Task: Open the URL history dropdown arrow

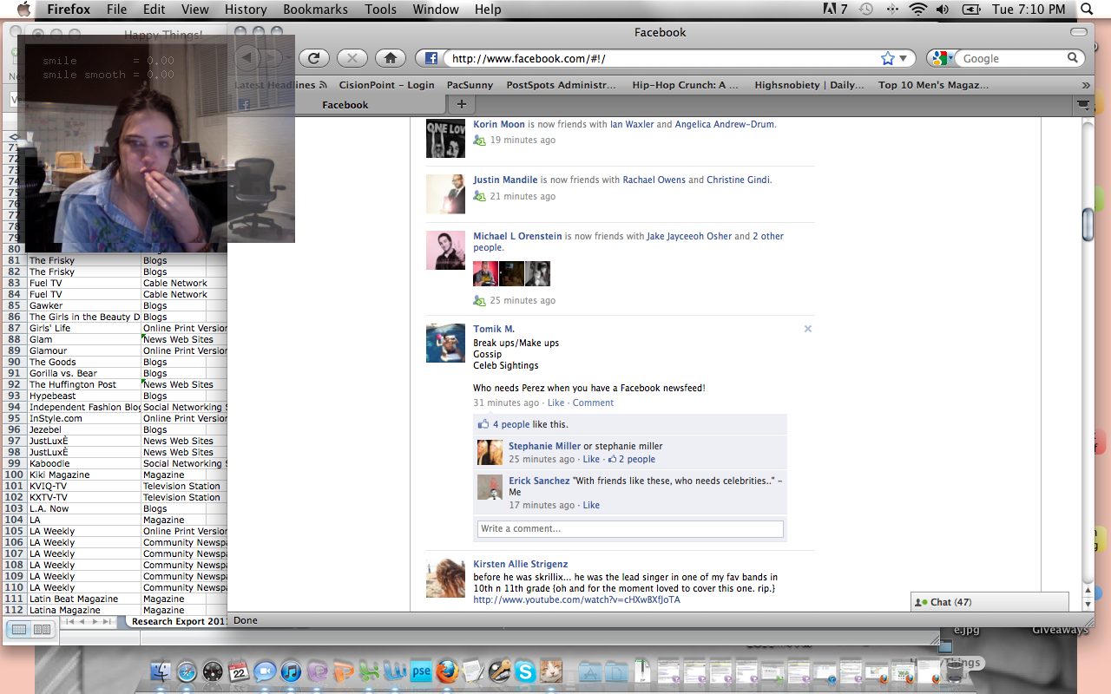Action: [904, 58]
